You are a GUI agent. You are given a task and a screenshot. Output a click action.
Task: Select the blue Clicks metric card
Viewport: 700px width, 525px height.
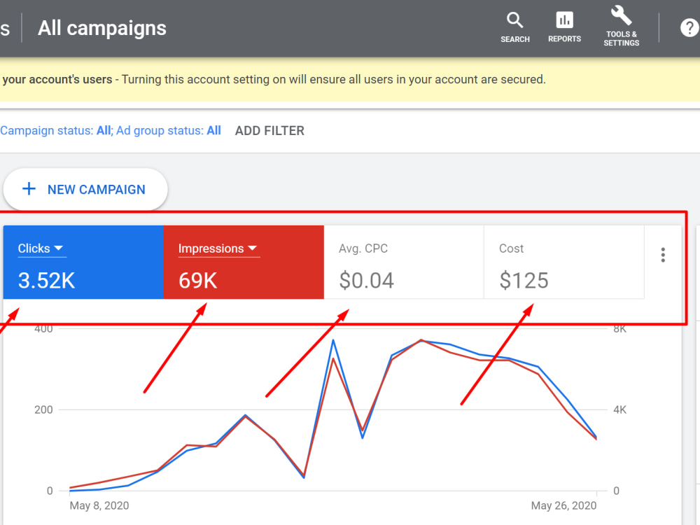pos(83,262)
